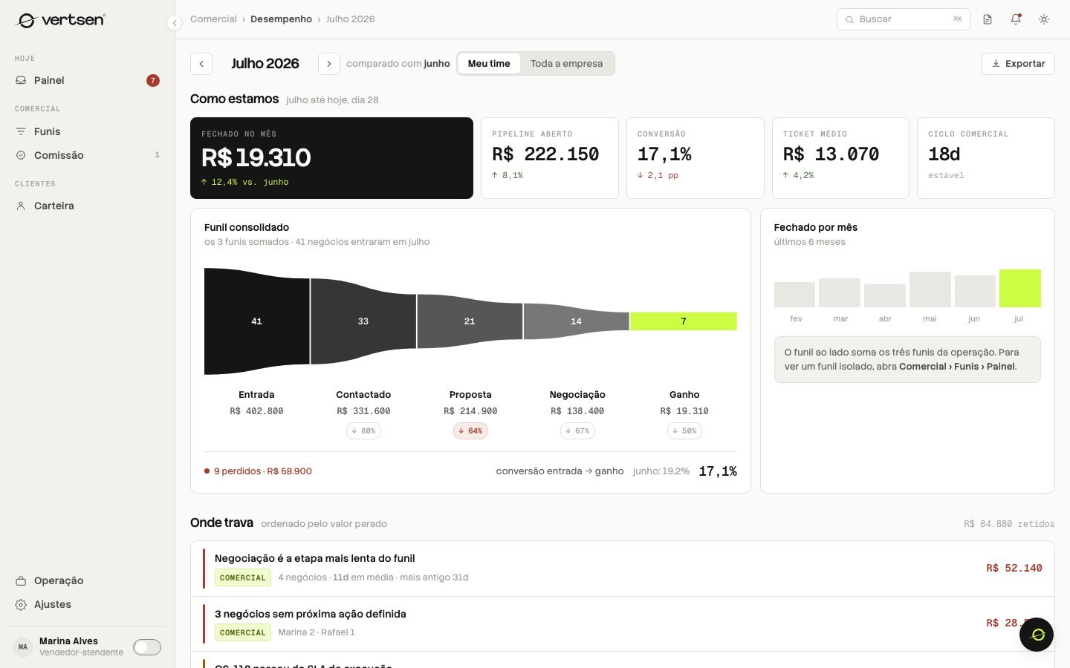
Task: Open Ajustes settings in the sidebar
Action: pyautogui.click(x=87, y=604)
